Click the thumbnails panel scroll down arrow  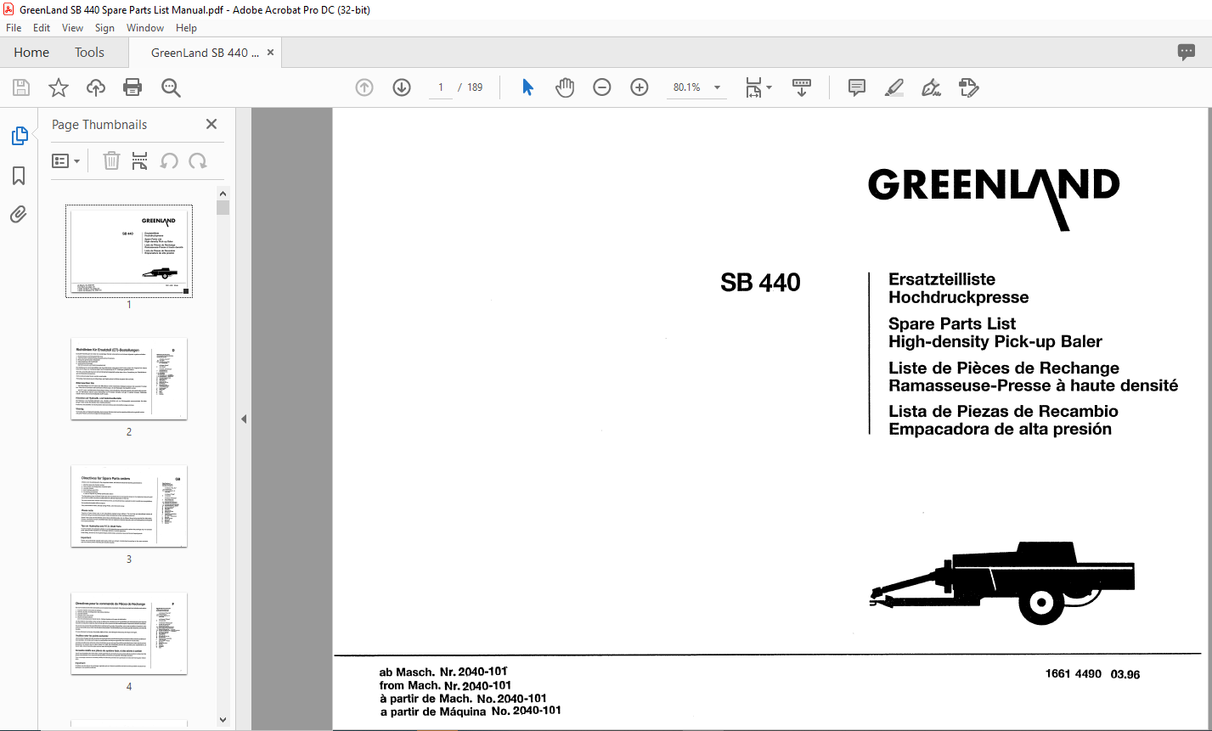coord(223,720)
